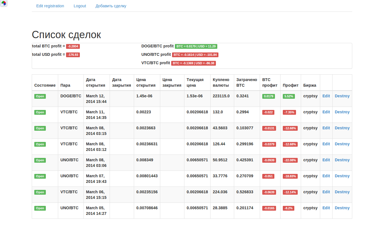Viewport: 384px width, 230px height.
Task: Destroy the VTC/BTC March 11 14:35 trade
Action: [342, 112]
